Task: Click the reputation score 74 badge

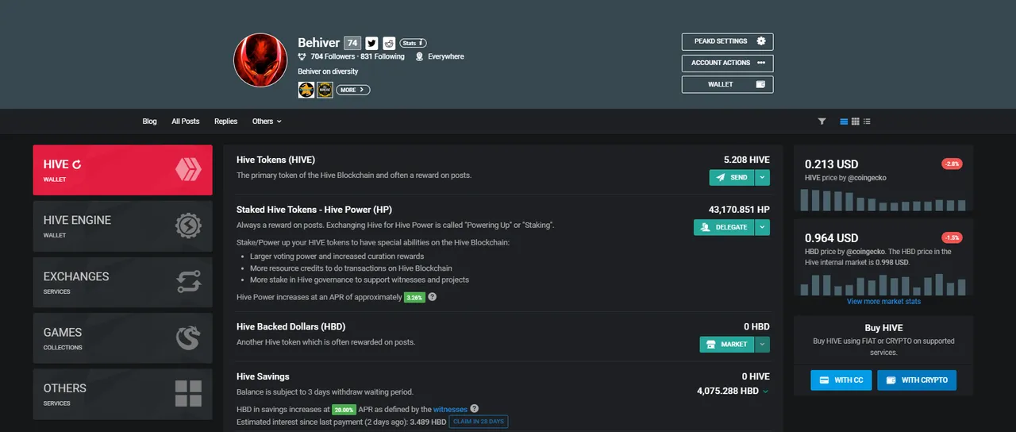Action: [x=352, y=43]
